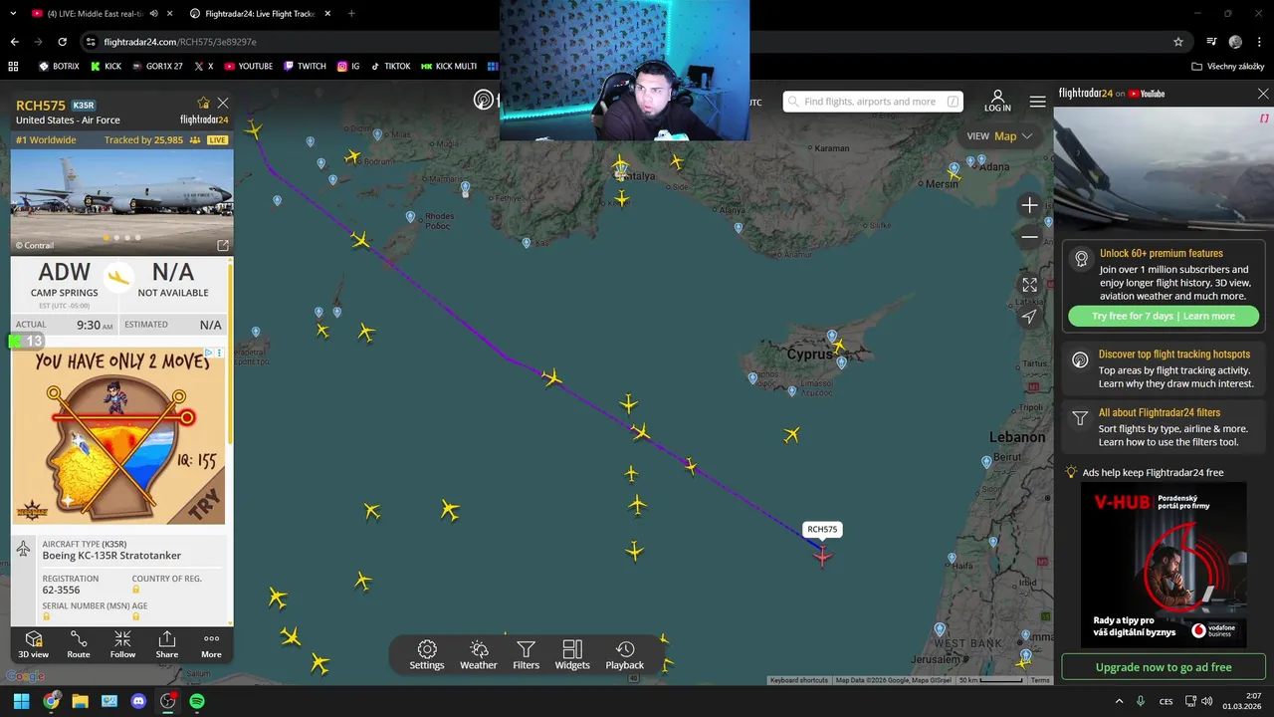Open the Terms link on the map
The width and height of the screenshot is (1274, 717).
pyautogui.click(x=1040, y=680)
